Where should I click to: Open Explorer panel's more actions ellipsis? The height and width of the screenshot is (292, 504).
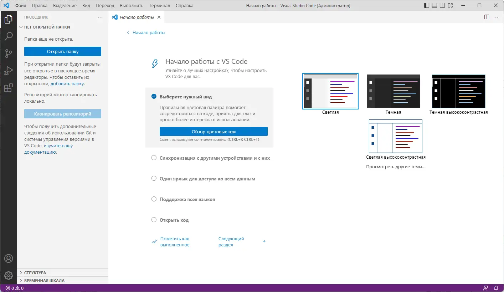click(x=100, y=17)
